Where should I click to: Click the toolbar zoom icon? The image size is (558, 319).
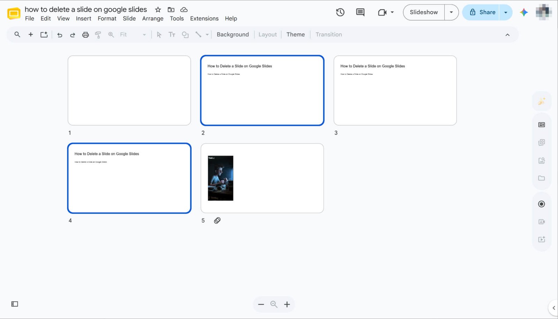click(111, 34)
